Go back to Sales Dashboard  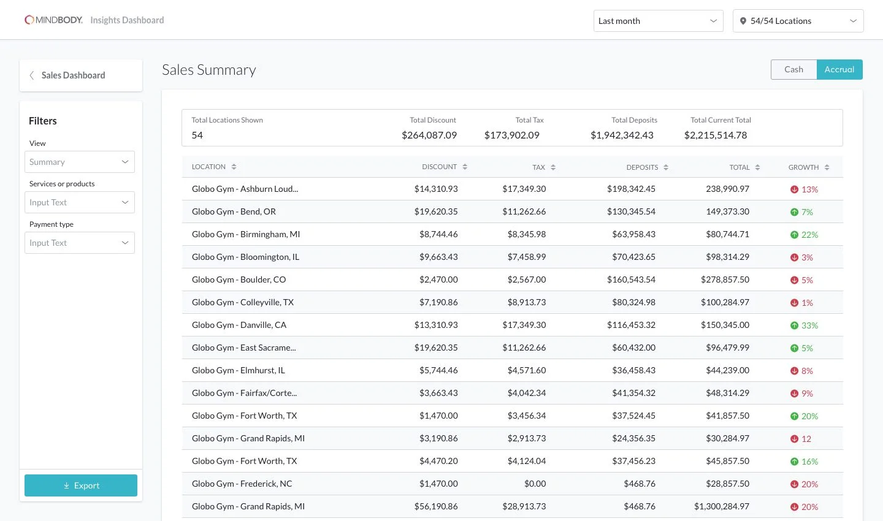pos(81,75)
